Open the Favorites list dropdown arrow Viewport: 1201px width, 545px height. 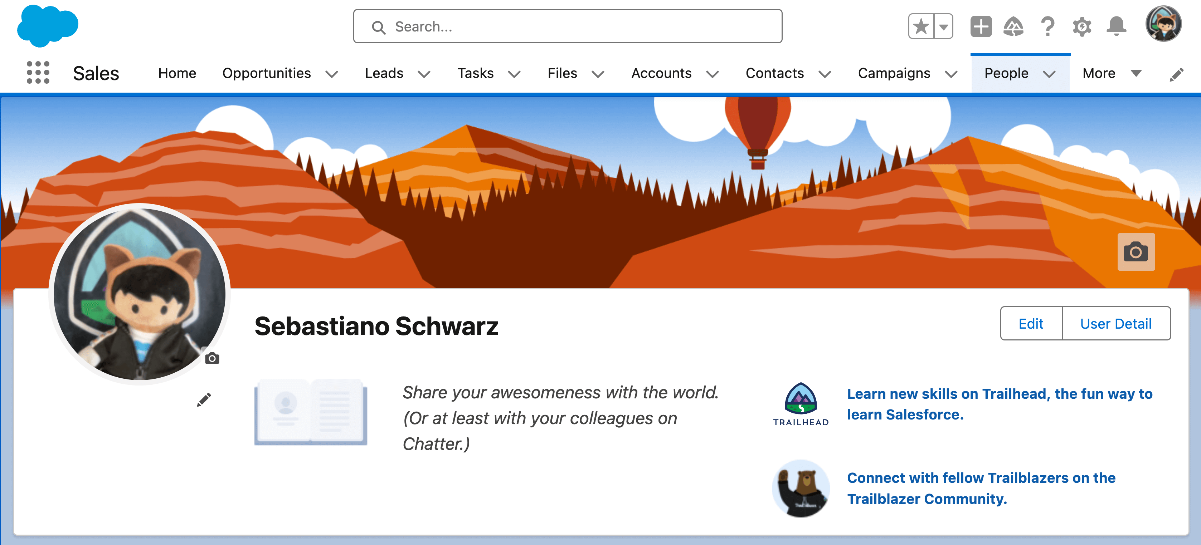(943, 26)
